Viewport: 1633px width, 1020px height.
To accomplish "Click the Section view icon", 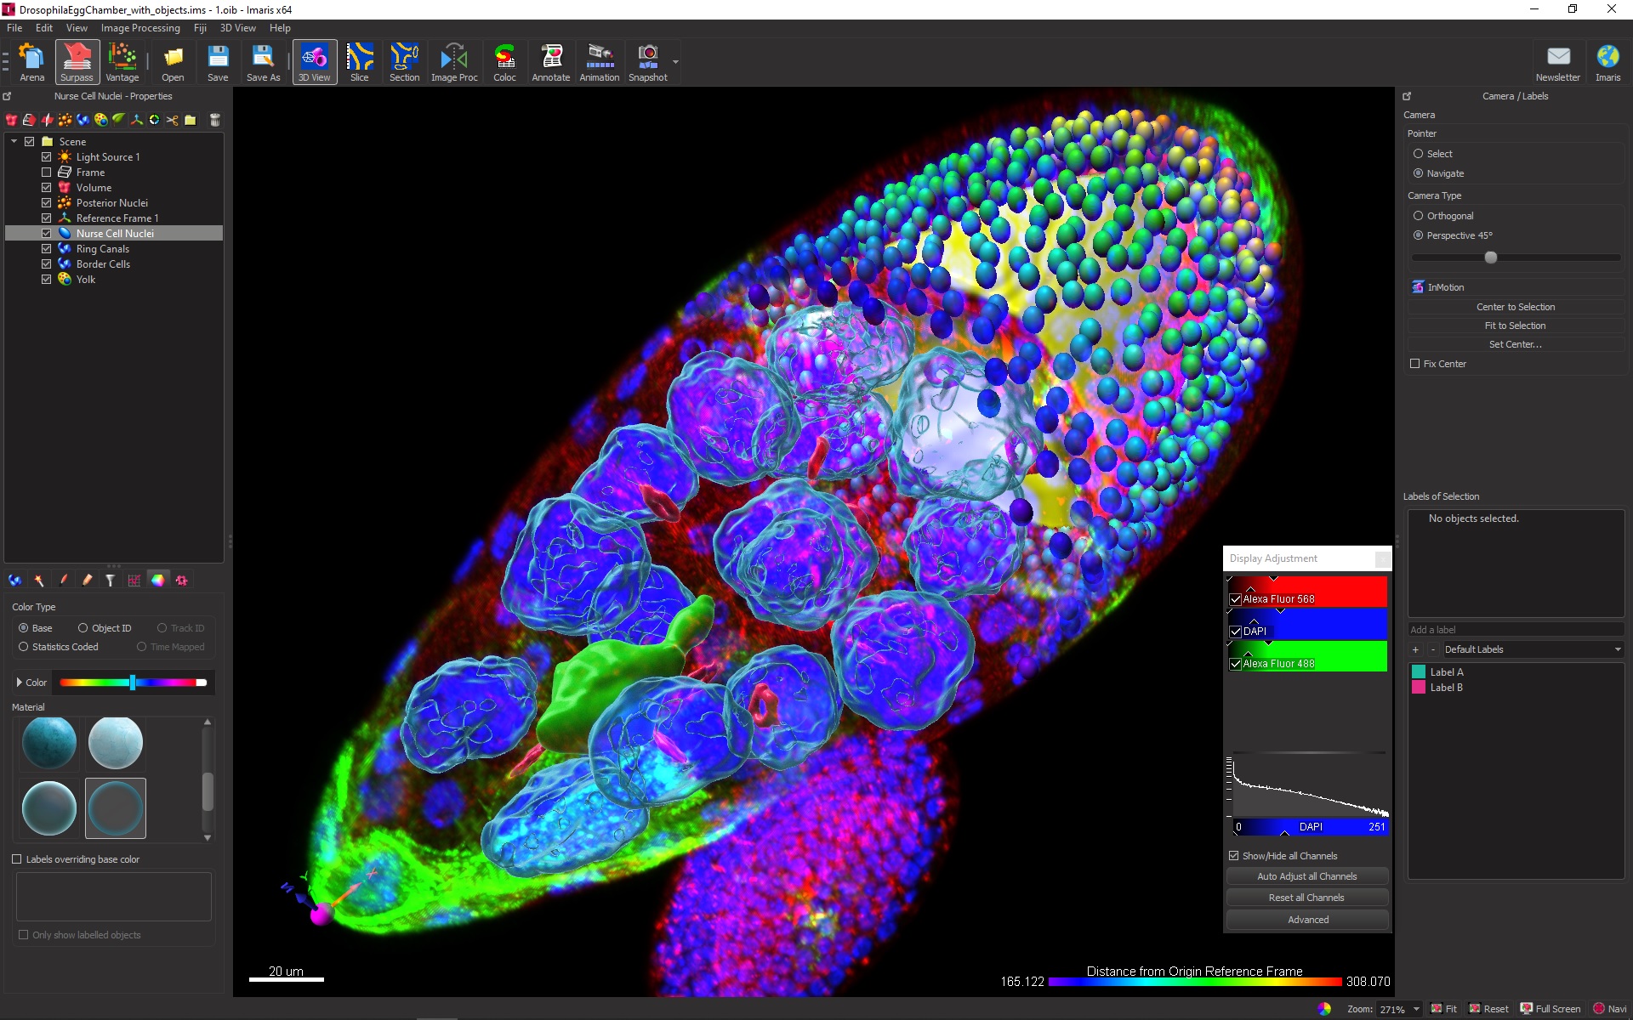I will coord(404,62).
